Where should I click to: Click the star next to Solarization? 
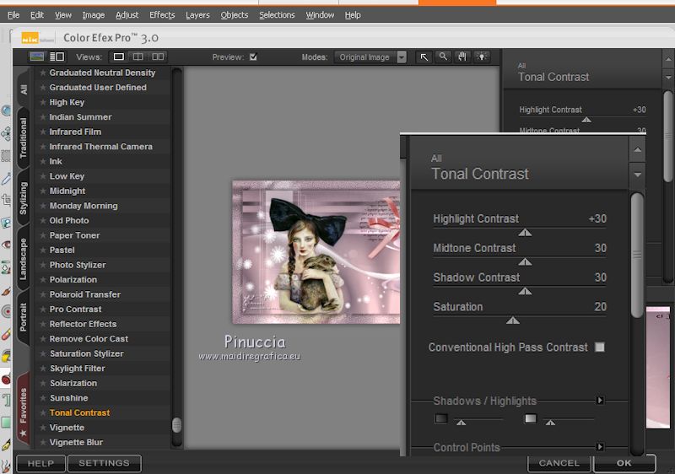43,383
